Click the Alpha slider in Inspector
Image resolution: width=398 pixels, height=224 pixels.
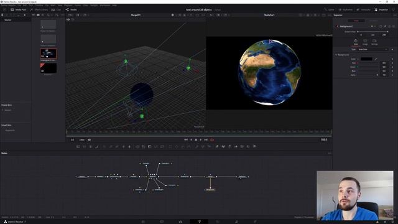[368, 75]
